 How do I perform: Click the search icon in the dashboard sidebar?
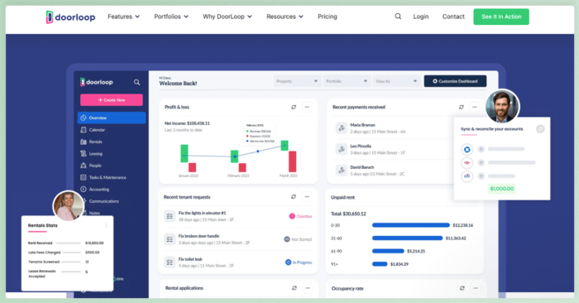pos(136,82)
